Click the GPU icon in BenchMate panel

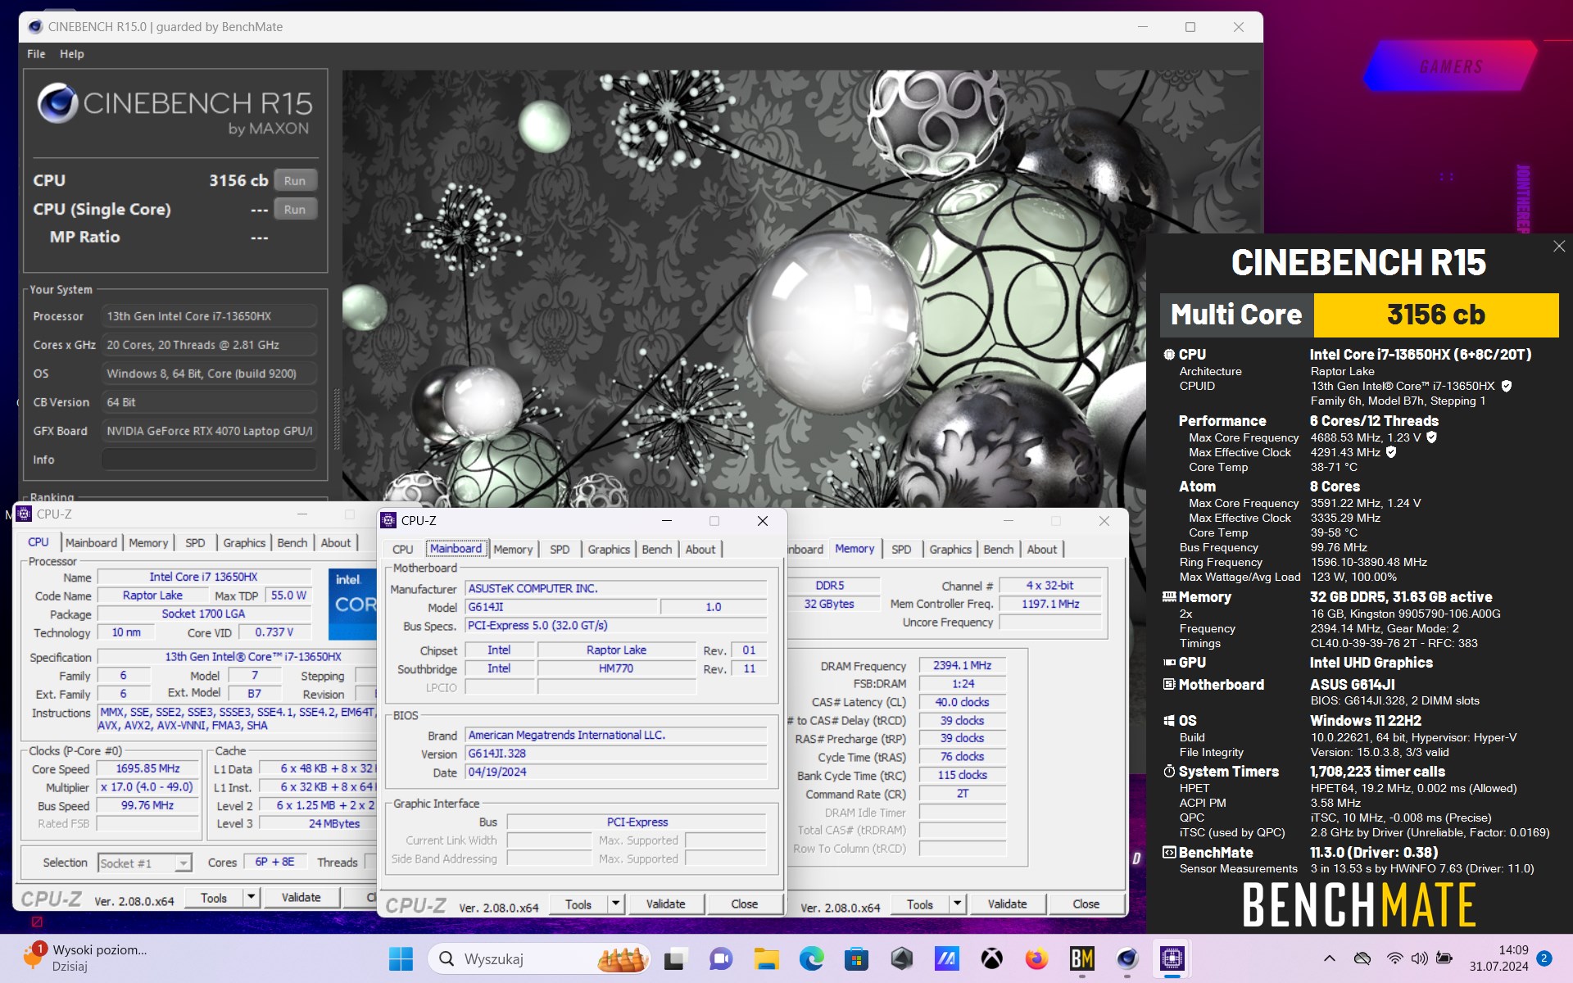pyautogui.click(x=1169, y=663)
